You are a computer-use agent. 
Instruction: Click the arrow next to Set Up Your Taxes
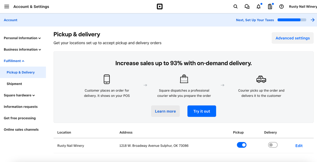pyautogui.click(x=313, y=20)
